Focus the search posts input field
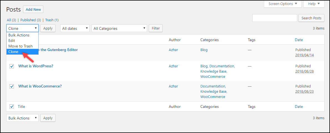The height and width of the screenshot is (133, 330). [x=275, y=18]
